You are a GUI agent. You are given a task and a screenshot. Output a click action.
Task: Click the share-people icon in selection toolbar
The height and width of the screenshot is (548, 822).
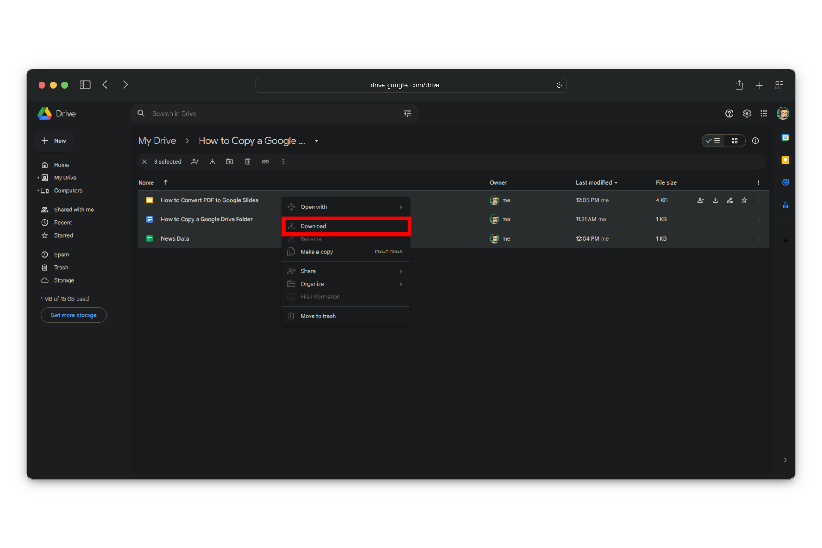195,161
